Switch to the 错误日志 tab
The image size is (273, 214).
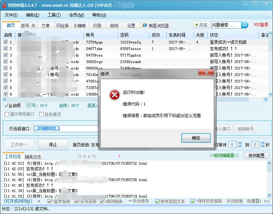tap(33, 157)
